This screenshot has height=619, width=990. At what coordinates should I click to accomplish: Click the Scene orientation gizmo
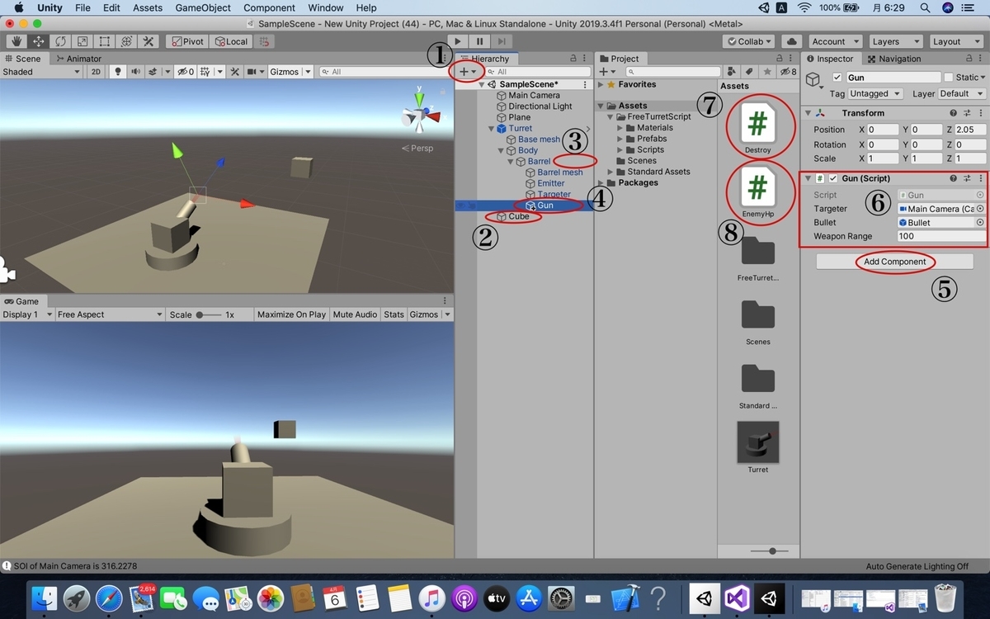click(x=421, y=113)
